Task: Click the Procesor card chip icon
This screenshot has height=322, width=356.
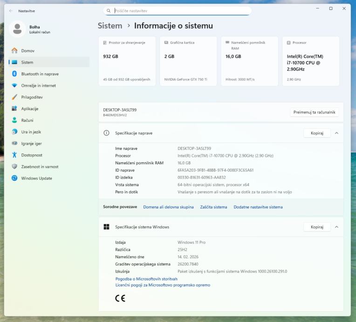Action: pos(288,42)
